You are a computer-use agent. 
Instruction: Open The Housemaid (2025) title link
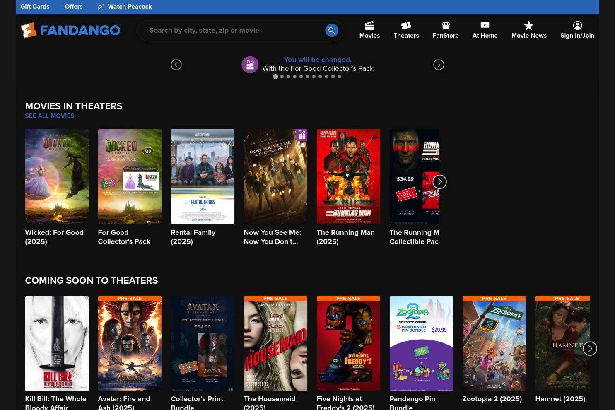pos(270,403)
